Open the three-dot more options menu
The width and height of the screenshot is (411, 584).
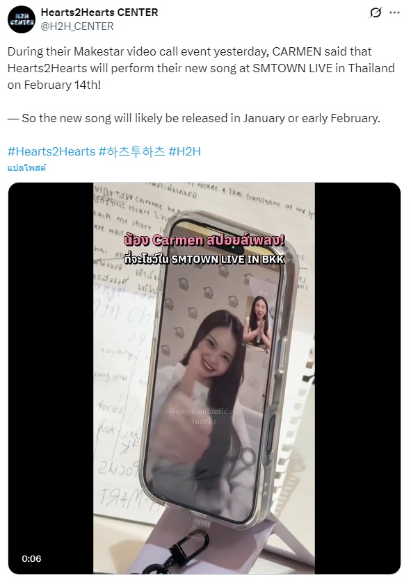click(x=394, y=12)
